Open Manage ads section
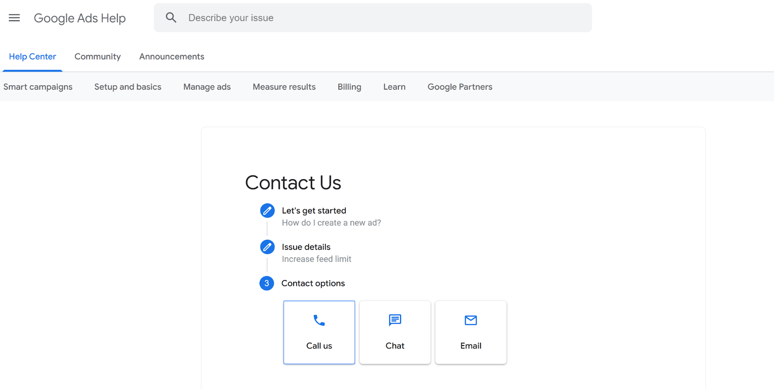774x389 pixels. click(x=207, y=87)
